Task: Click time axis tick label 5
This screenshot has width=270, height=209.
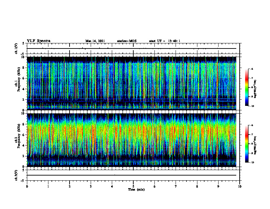Action: click(133, 186)
